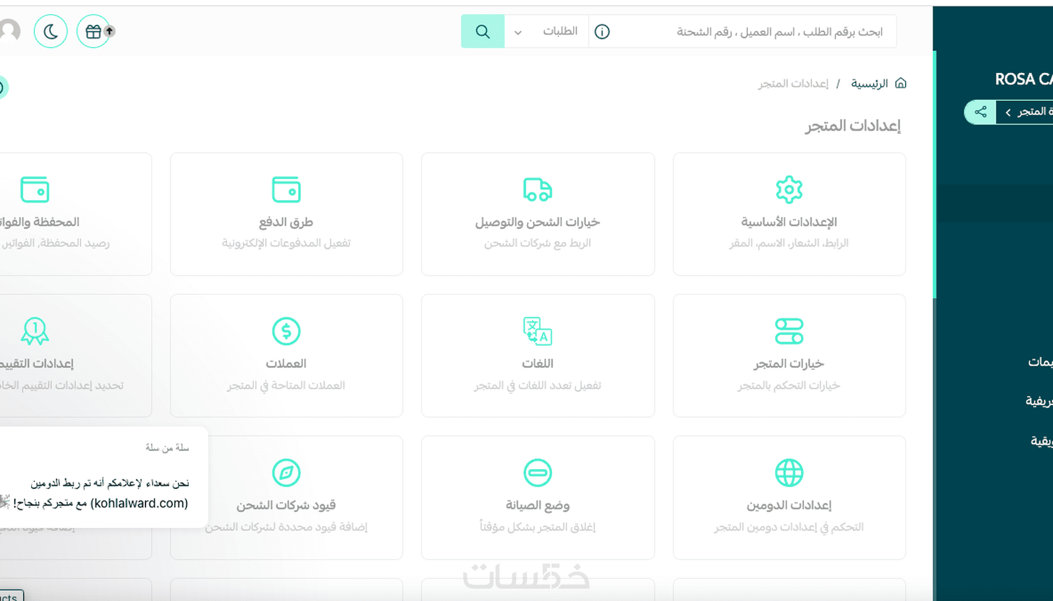Click the truck icon for shipping options

(538, 190)
